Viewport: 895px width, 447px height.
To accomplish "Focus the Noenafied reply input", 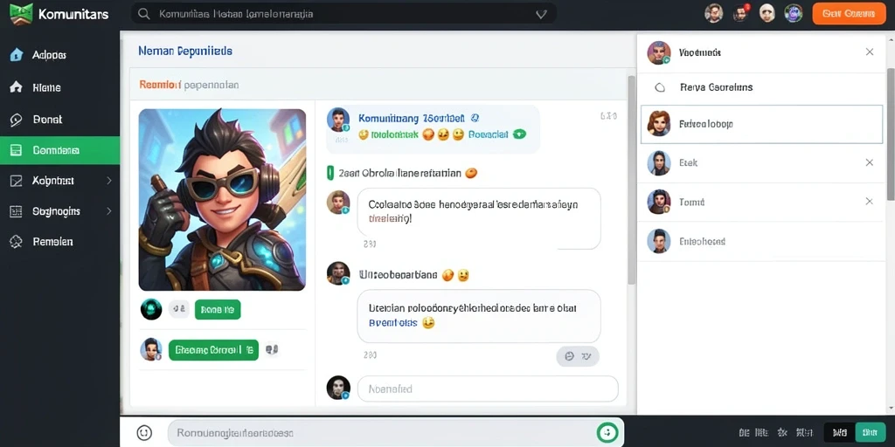I will pyautogui.click(x=488, y=389).
